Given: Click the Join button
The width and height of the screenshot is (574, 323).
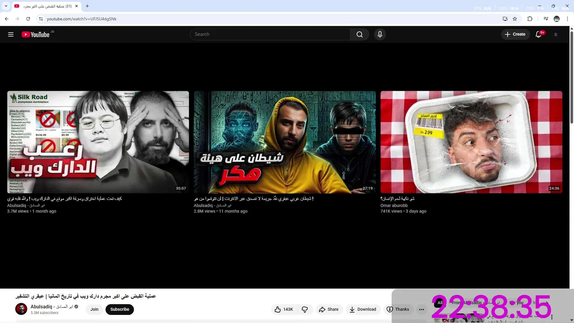Looking at the screenshot, I should tap(94, 309).
